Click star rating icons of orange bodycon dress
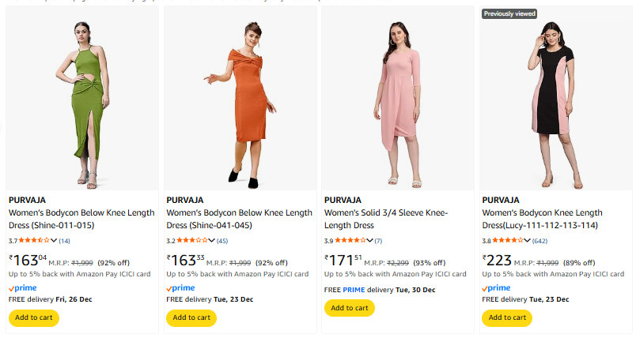The image size is (636, 338). (x=192, y=240)
